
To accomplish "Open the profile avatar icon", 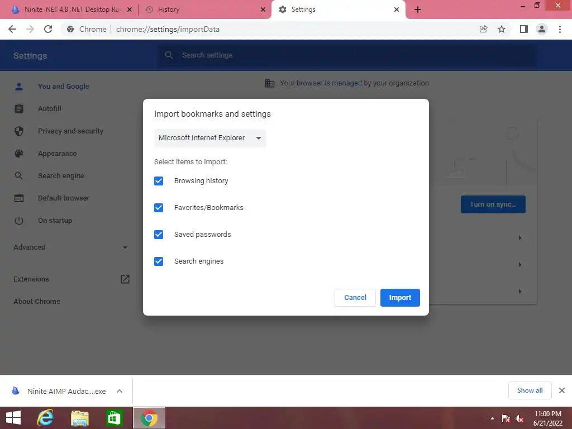I will [542, 29].
